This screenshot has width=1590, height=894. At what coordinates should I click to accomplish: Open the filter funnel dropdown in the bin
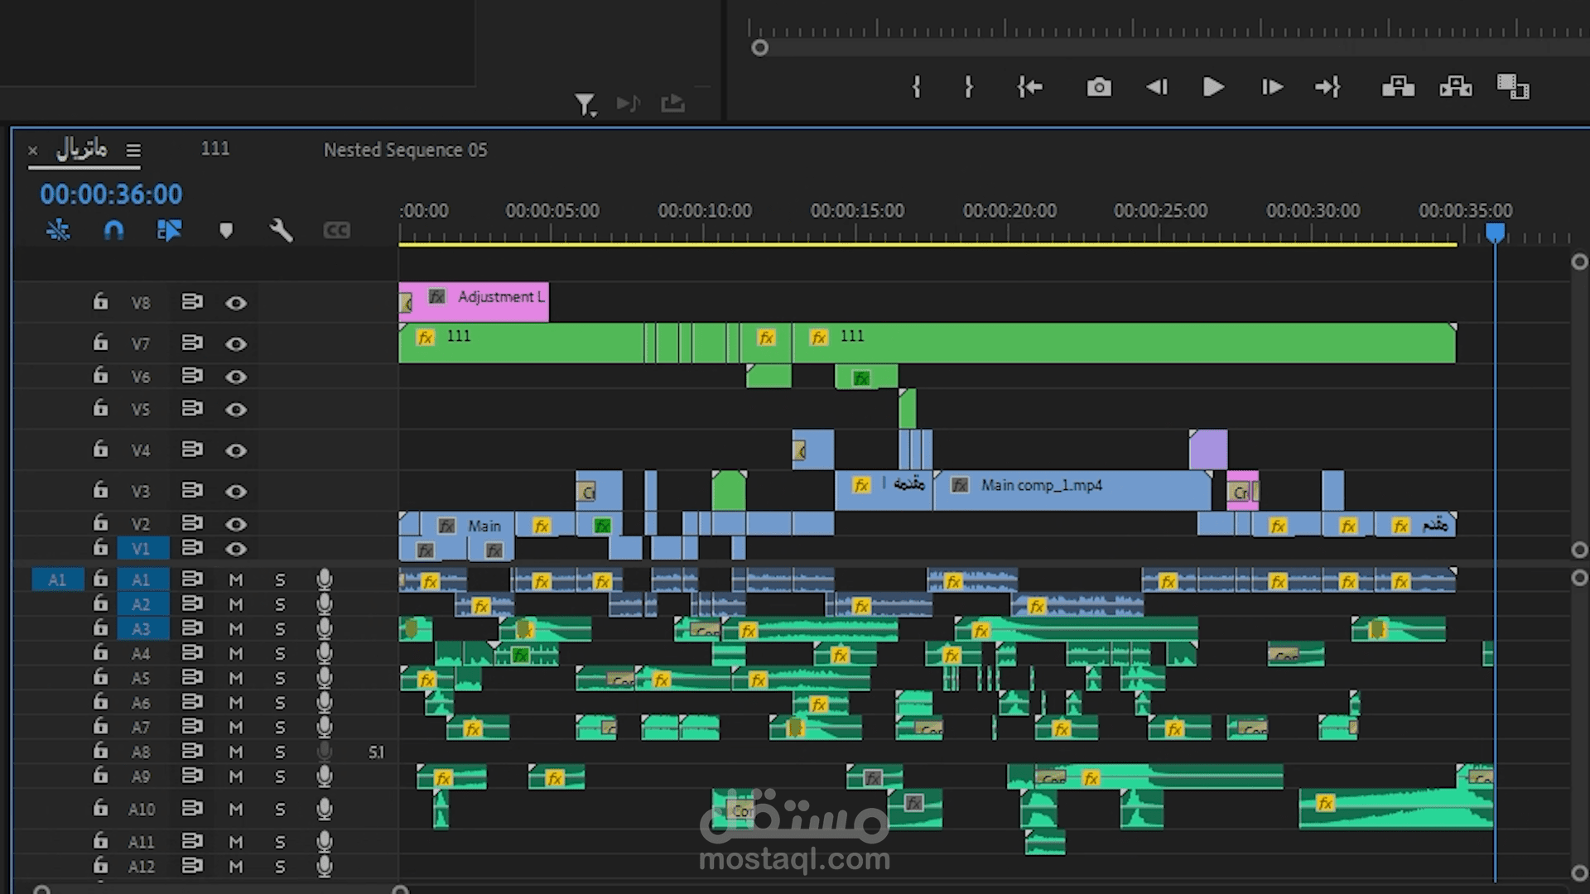[x=585, y=104]
